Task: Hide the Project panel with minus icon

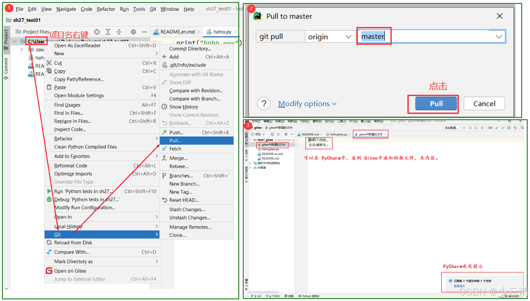Action: tap(144, 32)
